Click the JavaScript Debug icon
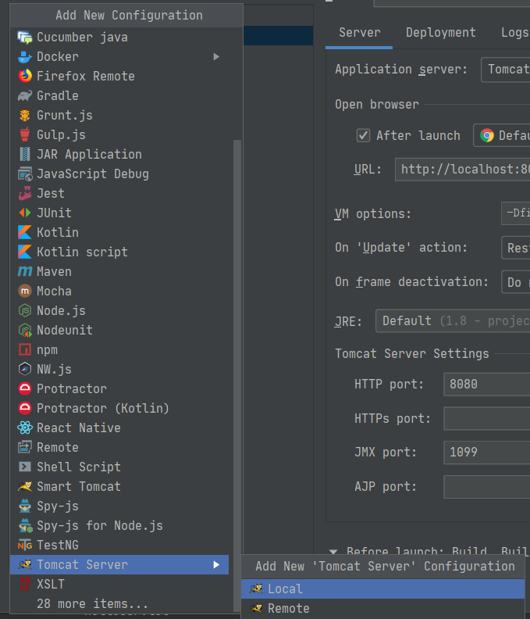The width and height of the screenshot is (530, 619). [24, 174]
